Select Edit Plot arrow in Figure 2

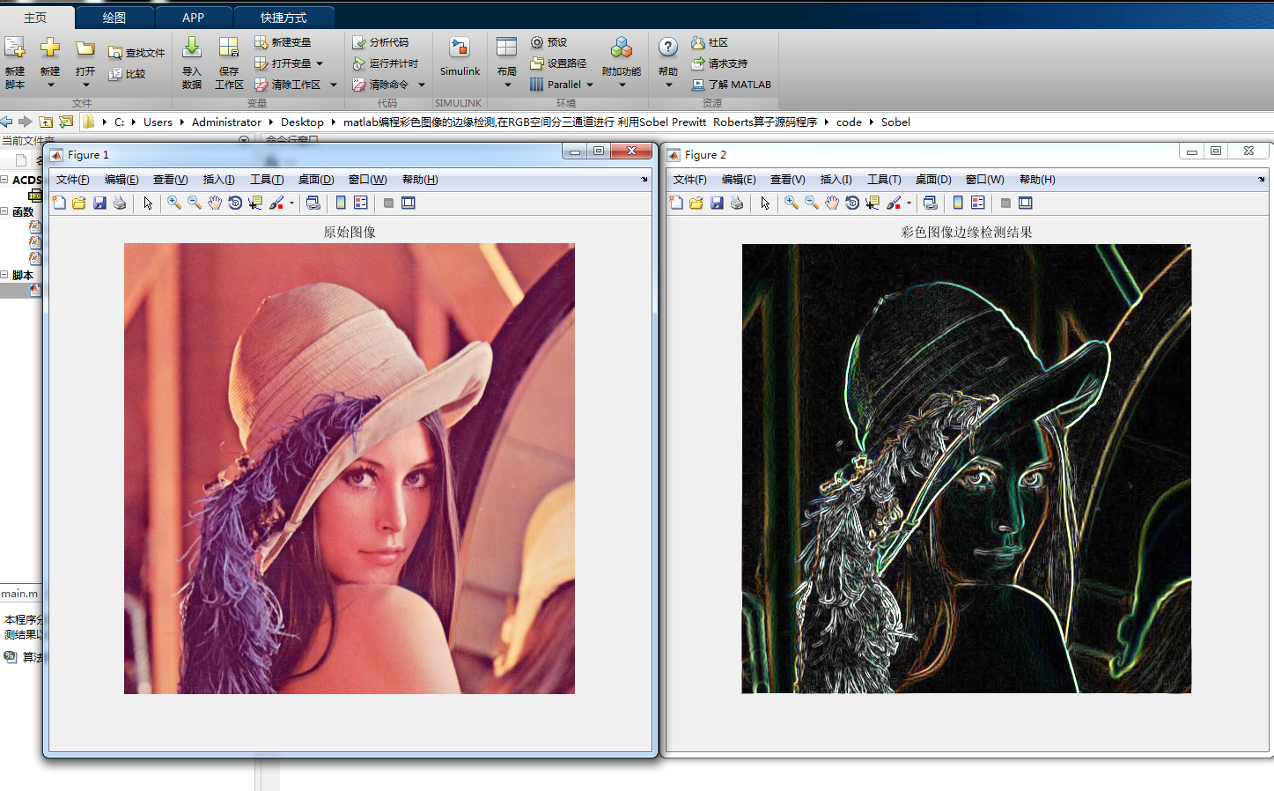point(765,203)
